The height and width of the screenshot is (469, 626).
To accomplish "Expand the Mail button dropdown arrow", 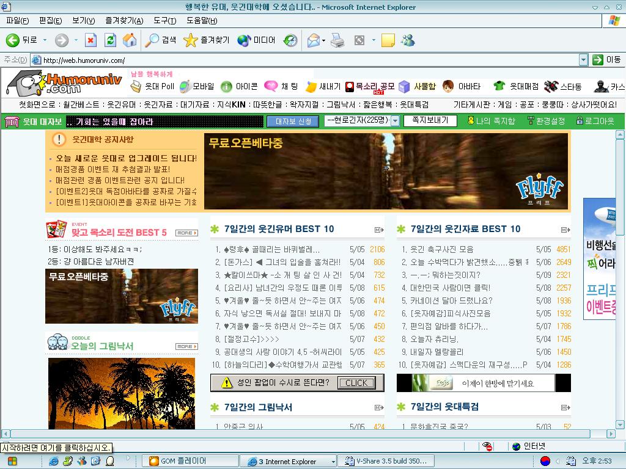I will (x=323, y=40).
